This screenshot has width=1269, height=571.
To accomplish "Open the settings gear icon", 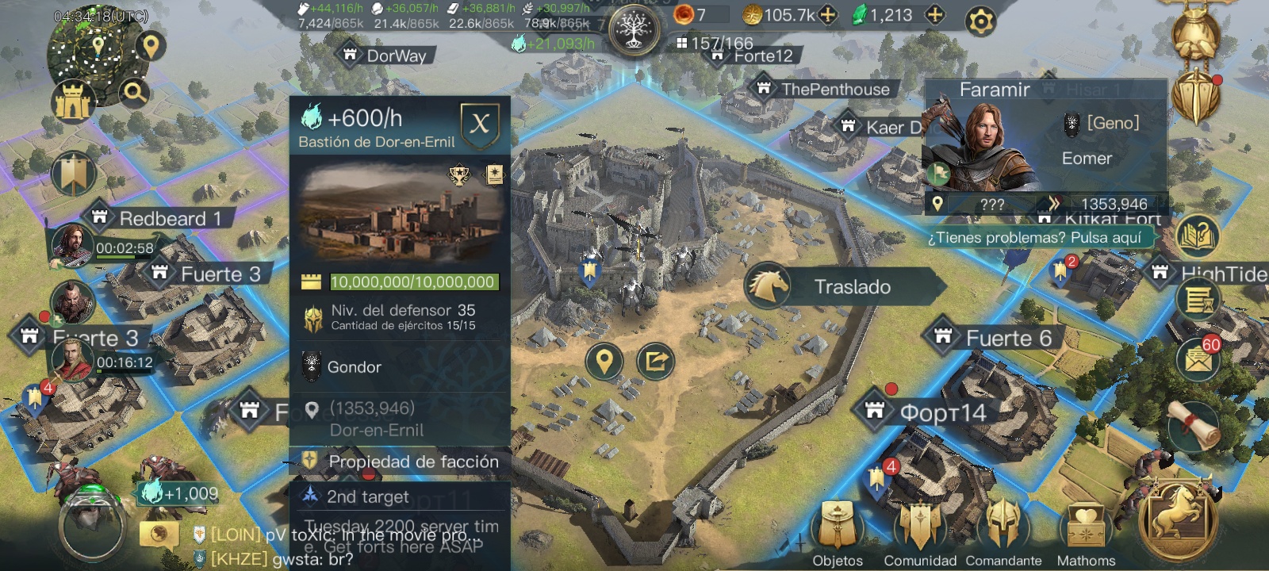I will coord(980,21).
